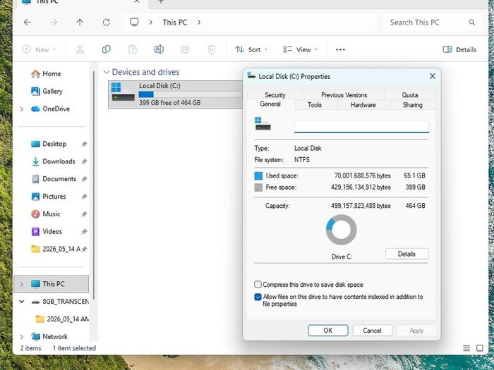Click This PC breadcrumb in address bar
The height and width of the screenshot is (370, 494).
[175, 23]
